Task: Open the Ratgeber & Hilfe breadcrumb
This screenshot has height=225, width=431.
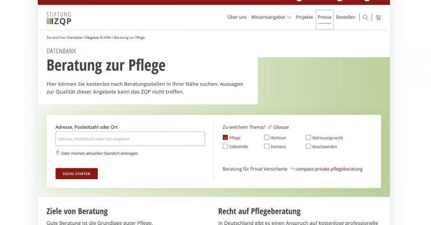Action: (x=98, y=38)
